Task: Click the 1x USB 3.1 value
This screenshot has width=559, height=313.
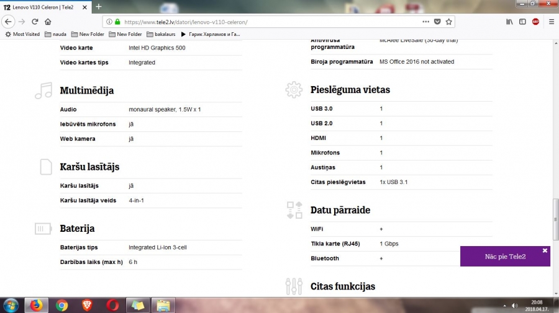Action: click(394, 182)
